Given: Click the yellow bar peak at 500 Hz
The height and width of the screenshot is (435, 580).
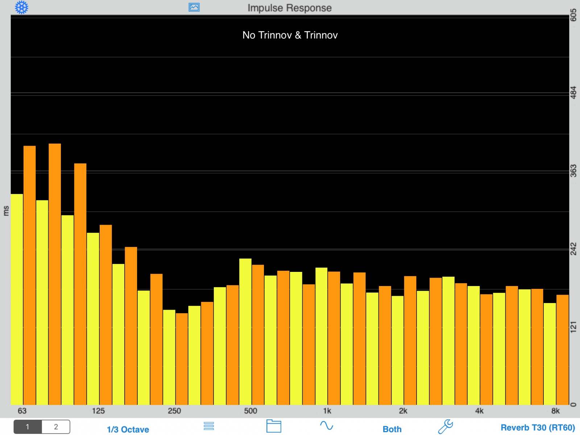Looking at the screenshot, I should pyautogui.click(x=245, y=330).
